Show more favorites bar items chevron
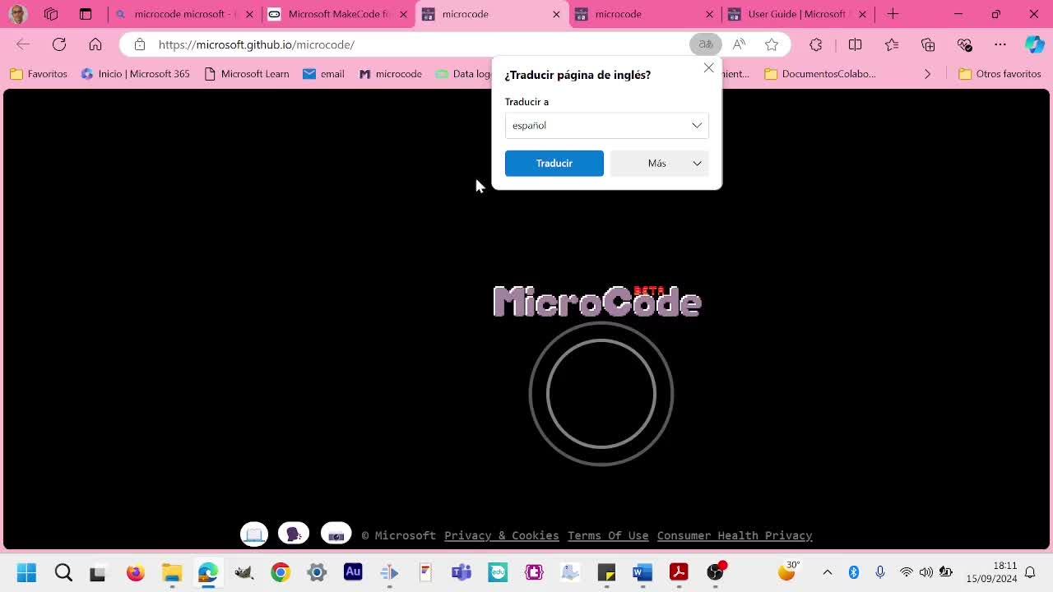 tap(927, 74)
